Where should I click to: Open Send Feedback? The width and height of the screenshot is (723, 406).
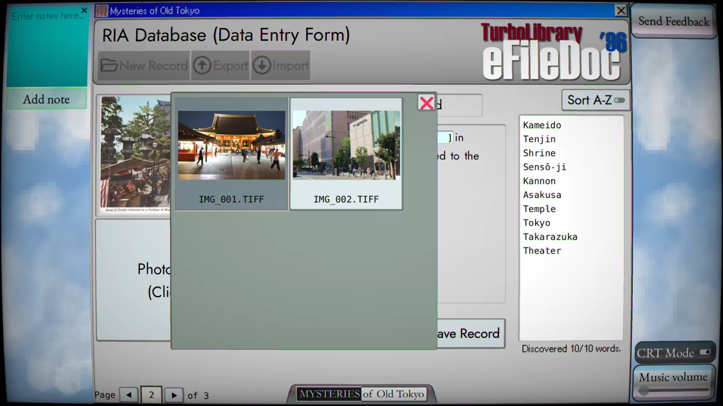pyautogui.click(x=674, y=21)
